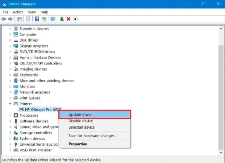Click the Processors chip icon
Image resolution: width=225 pixels, height=163 pixels.
click(x=16, y=115)
